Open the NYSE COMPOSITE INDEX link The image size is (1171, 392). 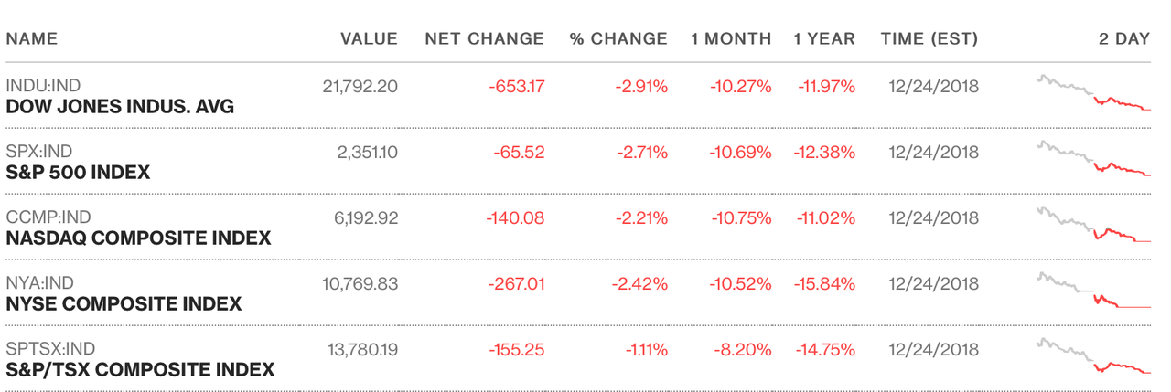(124, 304)
